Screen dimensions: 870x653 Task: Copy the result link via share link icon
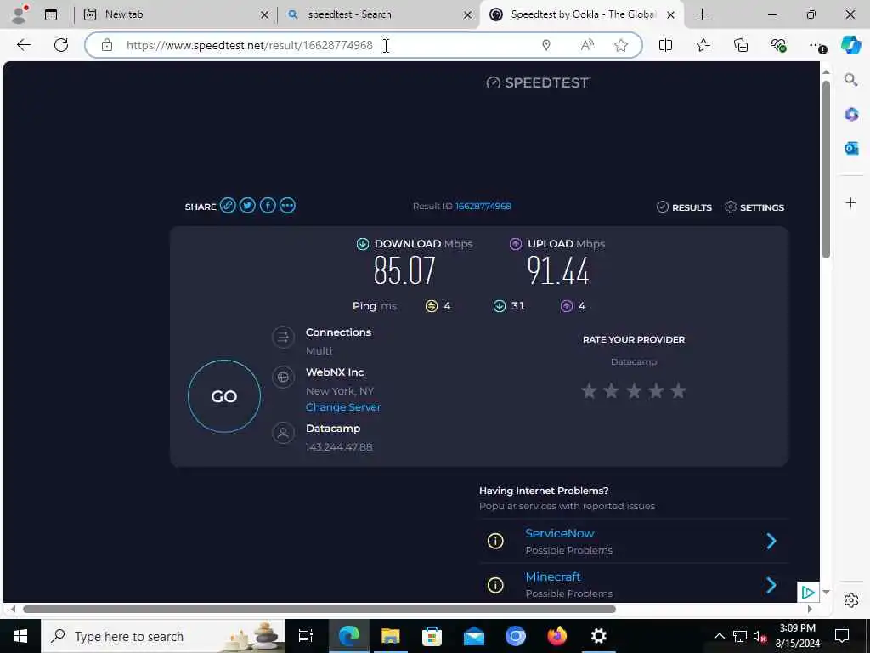coord(228,206)
